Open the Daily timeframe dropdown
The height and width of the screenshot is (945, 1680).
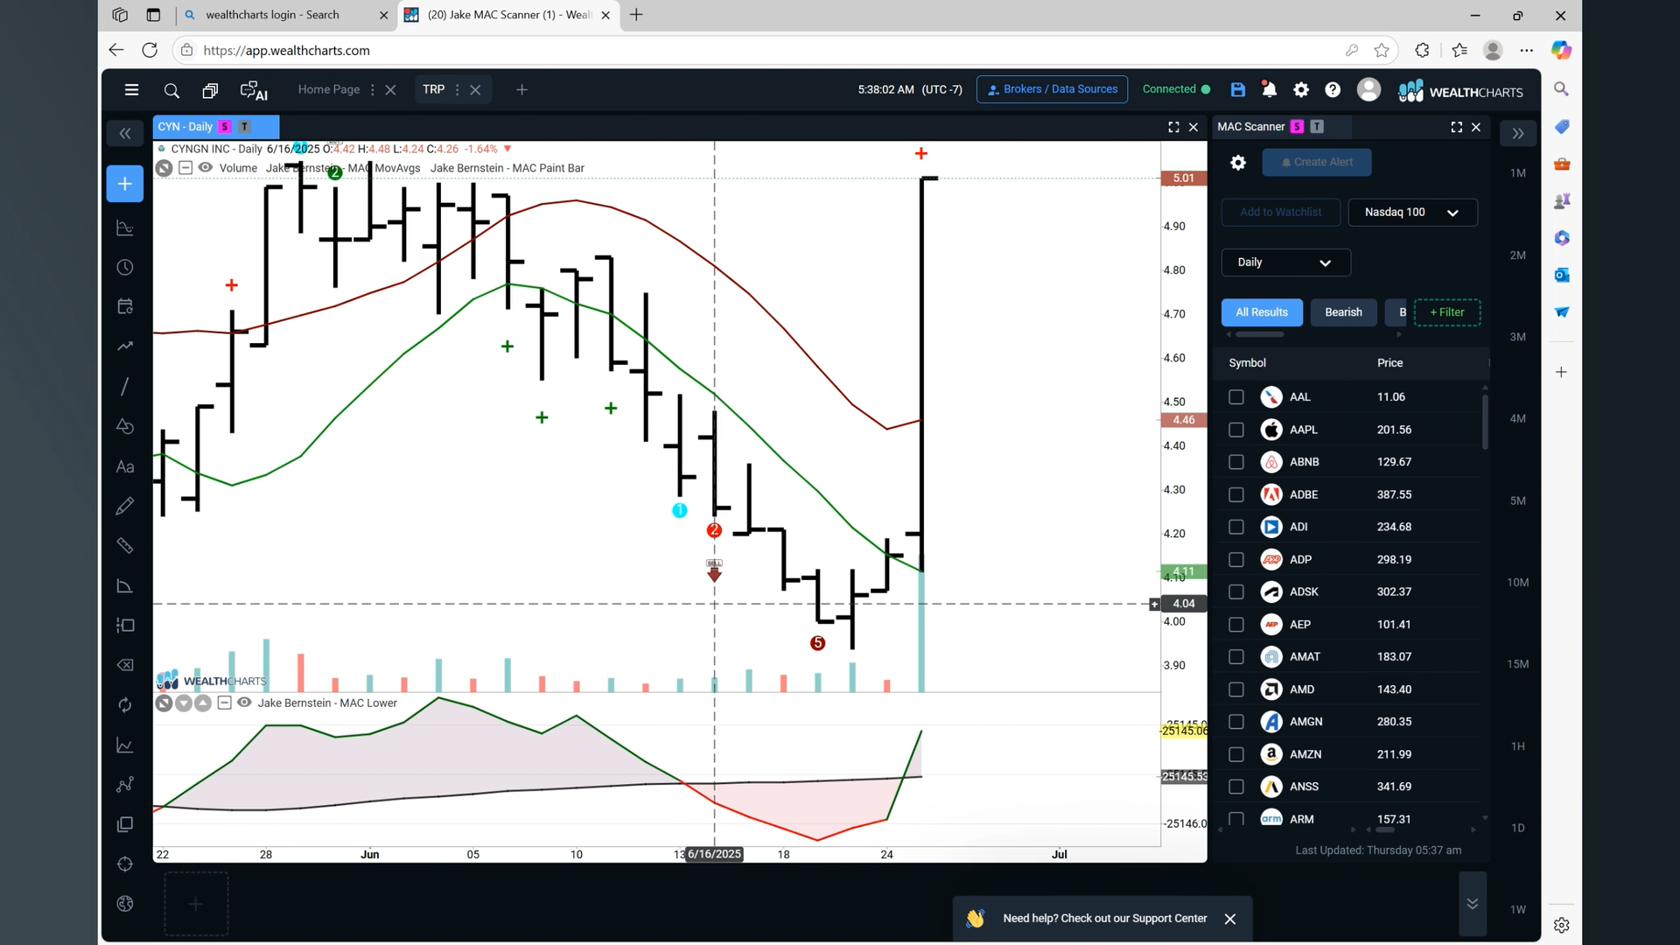(1285, 262)
